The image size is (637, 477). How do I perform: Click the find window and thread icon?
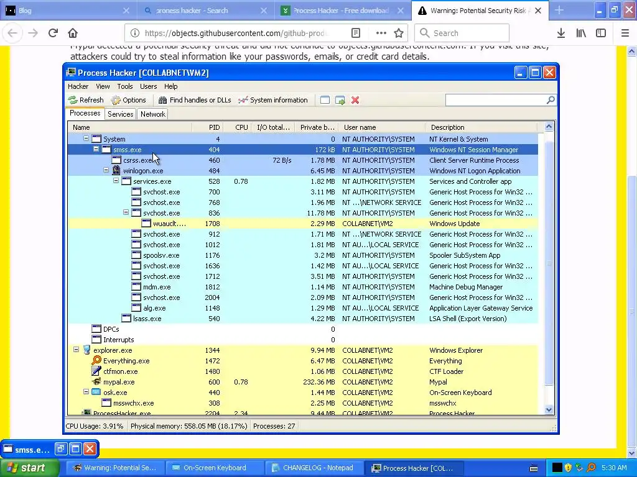(x=340, y=100)
